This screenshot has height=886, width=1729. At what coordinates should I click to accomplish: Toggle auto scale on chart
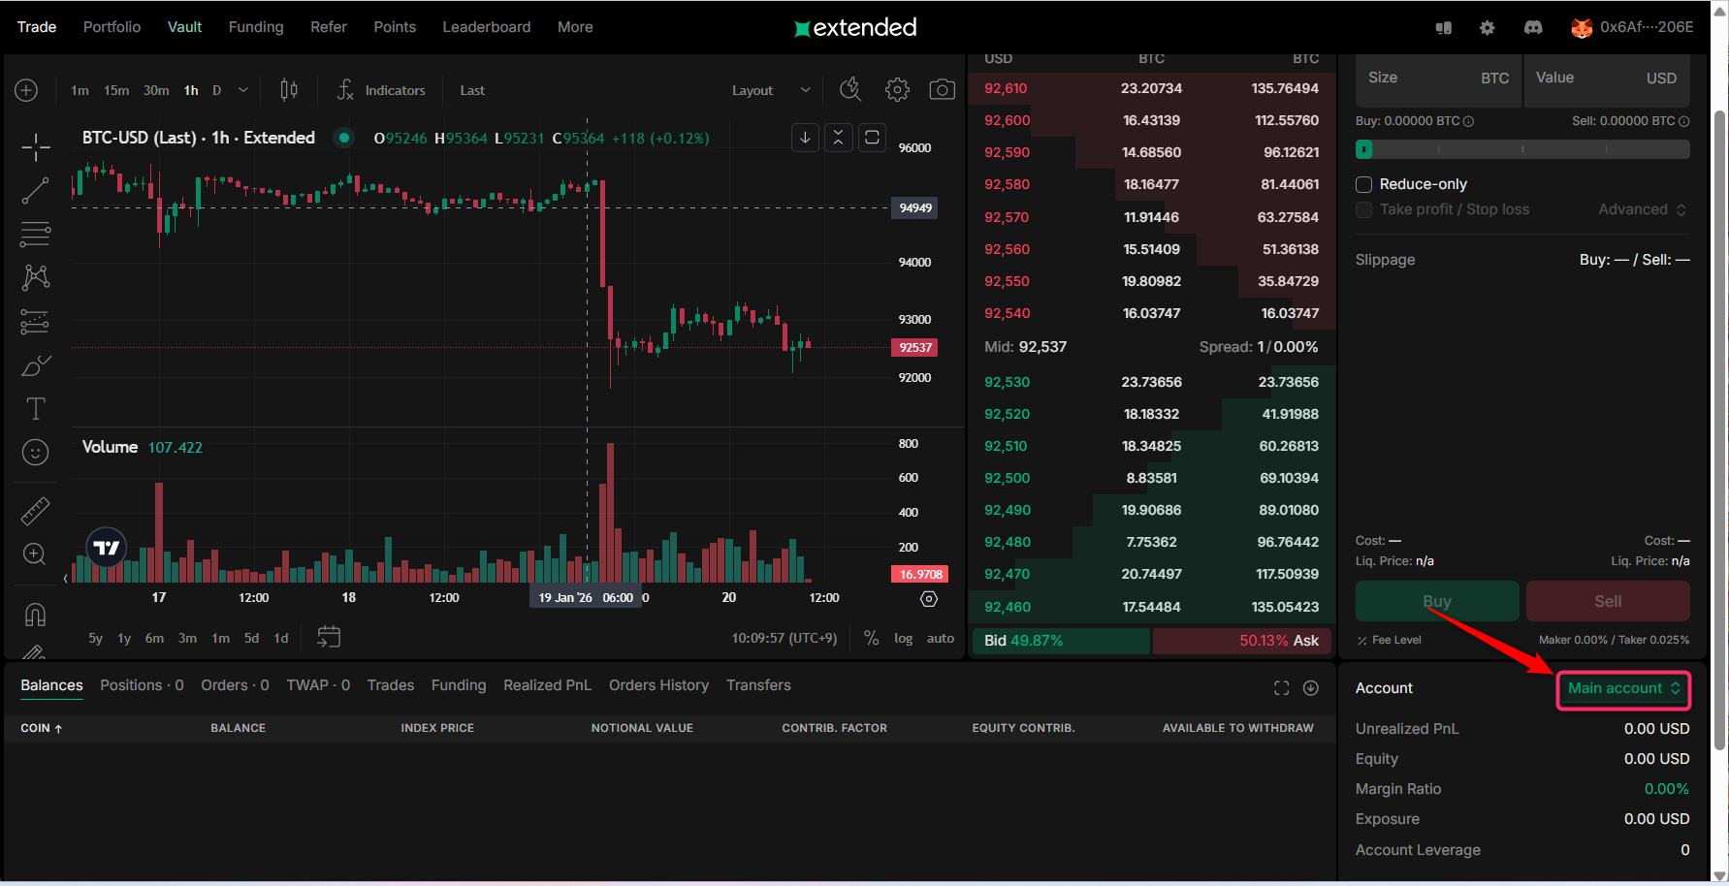940,638
